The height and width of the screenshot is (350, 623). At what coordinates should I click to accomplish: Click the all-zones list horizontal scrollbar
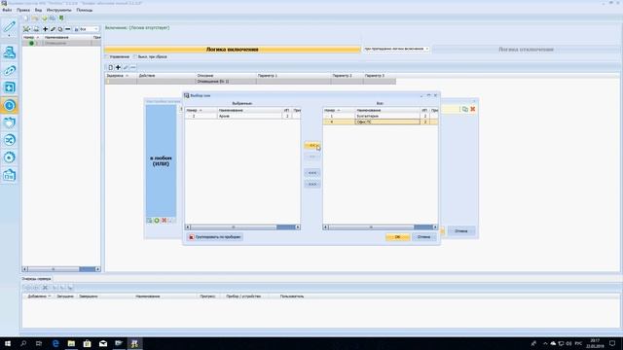coord(381,227)
